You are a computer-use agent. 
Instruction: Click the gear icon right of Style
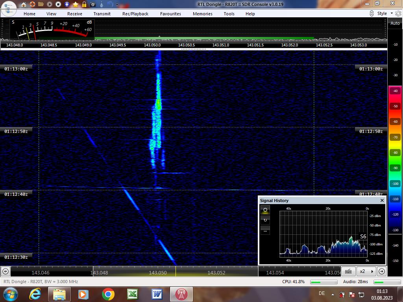[398, 13]
